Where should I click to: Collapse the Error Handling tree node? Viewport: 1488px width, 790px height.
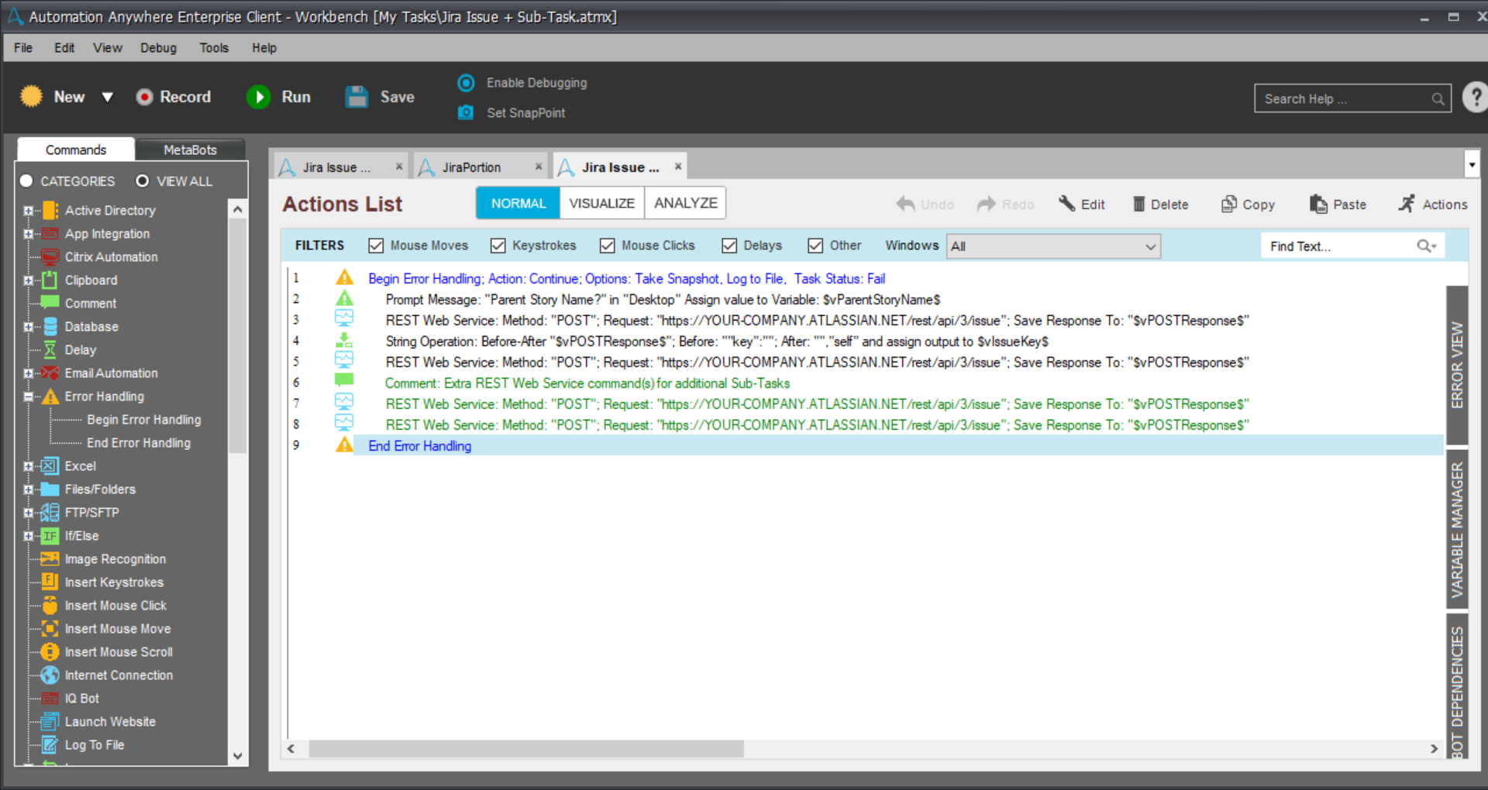click(28, 397)
